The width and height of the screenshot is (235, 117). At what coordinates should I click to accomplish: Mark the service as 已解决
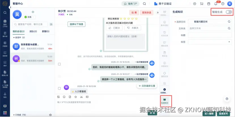[114, 28]
